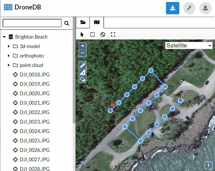Zoom in on the map

click(83, 46)
